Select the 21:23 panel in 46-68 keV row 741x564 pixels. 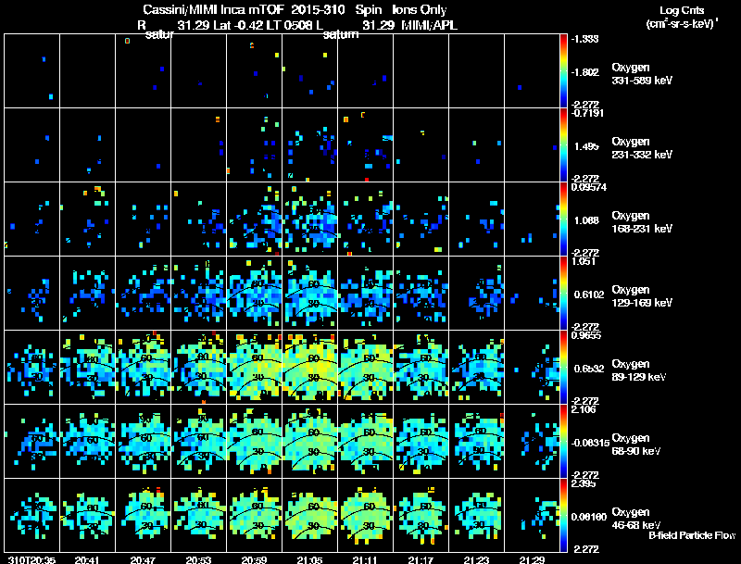point(476,515)
